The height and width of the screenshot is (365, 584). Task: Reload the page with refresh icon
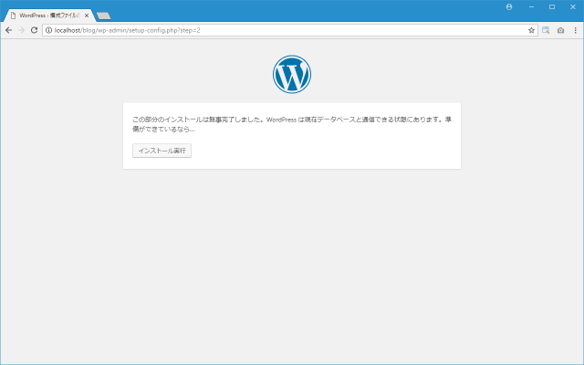point(34,30)
